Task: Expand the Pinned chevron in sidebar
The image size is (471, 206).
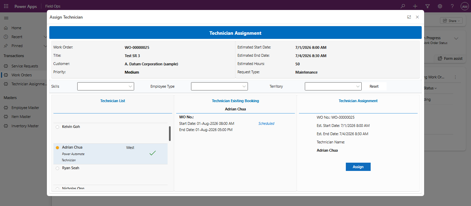Action: pos(45,46)
